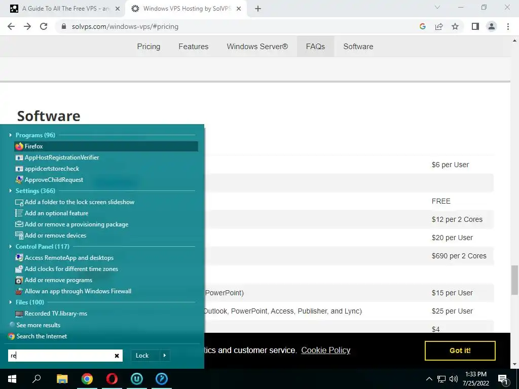This screenshot has height=389, width=519.
Task: Click the share page icon
Action: click(439, 26)
